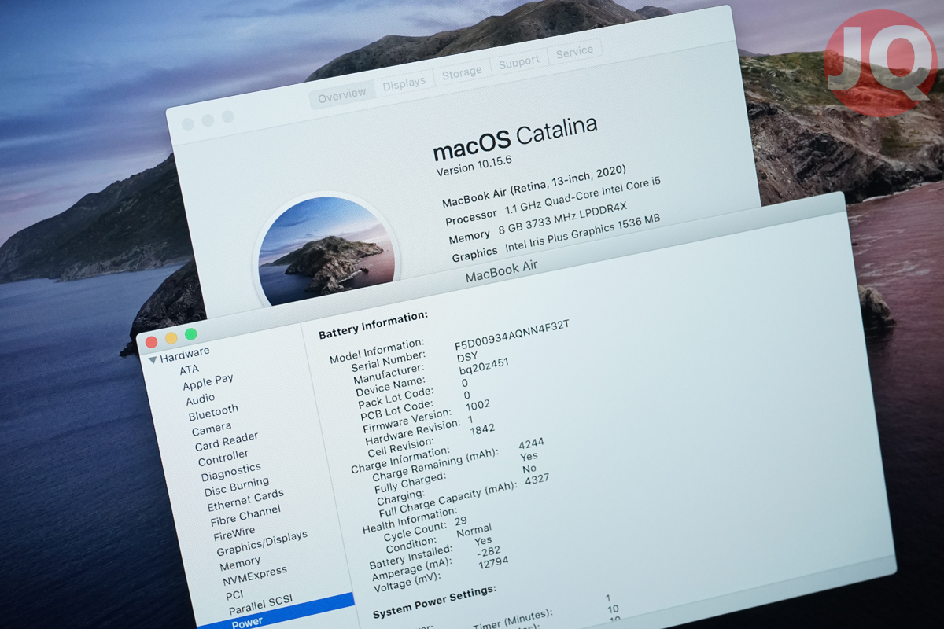
Task: Click the charge remaining value 4244
Action: [x=531, y=443]
